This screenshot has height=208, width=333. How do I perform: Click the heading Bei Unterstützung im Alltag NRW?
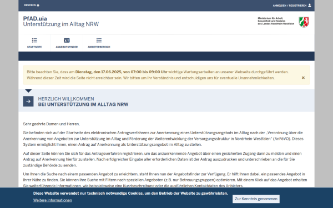coord(83,104)
